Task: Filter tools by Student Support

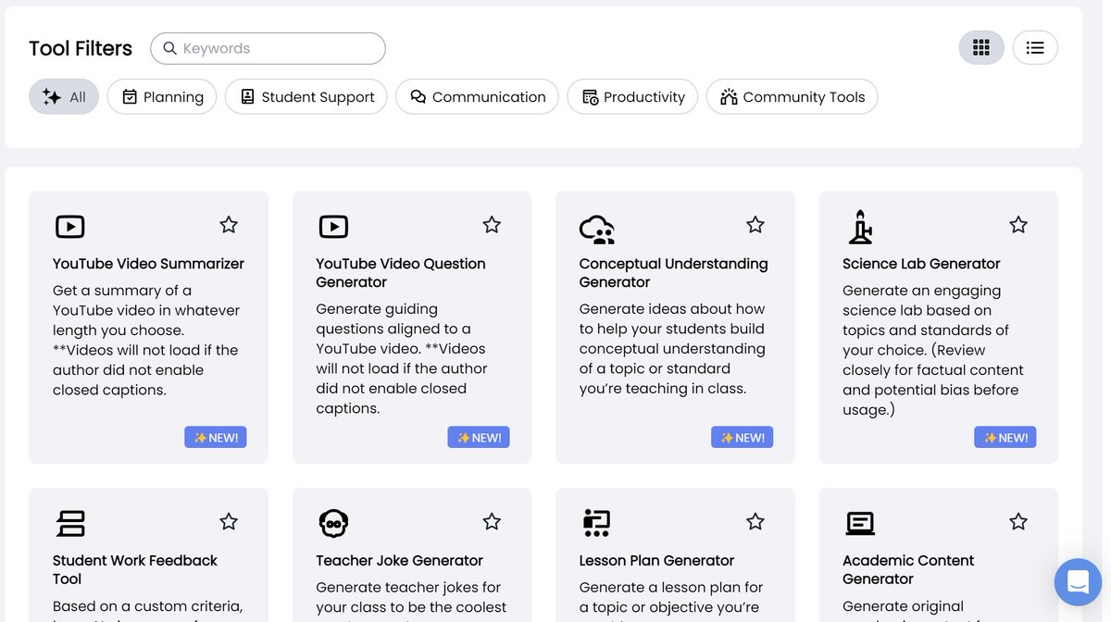Action: point(306,96)
